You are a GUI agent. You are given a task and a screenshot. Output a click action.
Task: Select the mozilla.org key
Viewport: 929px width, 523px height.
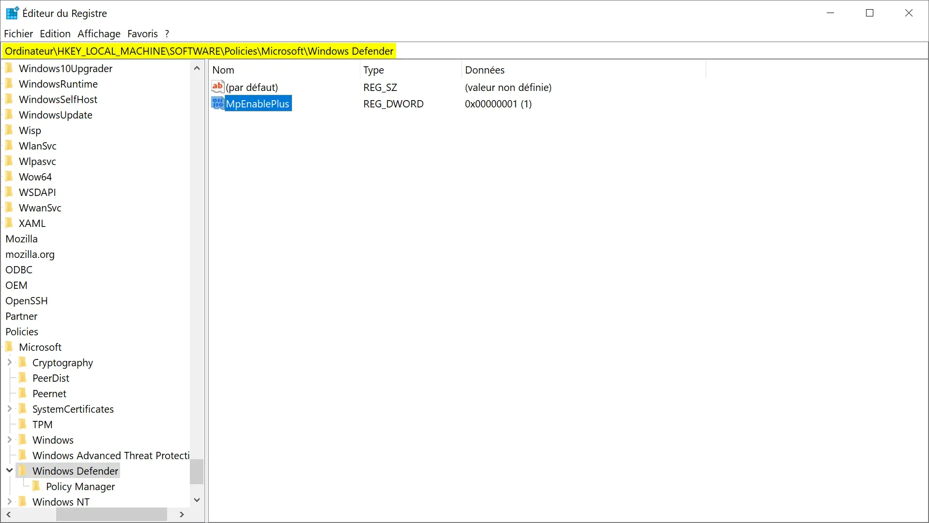pos(30,254)
